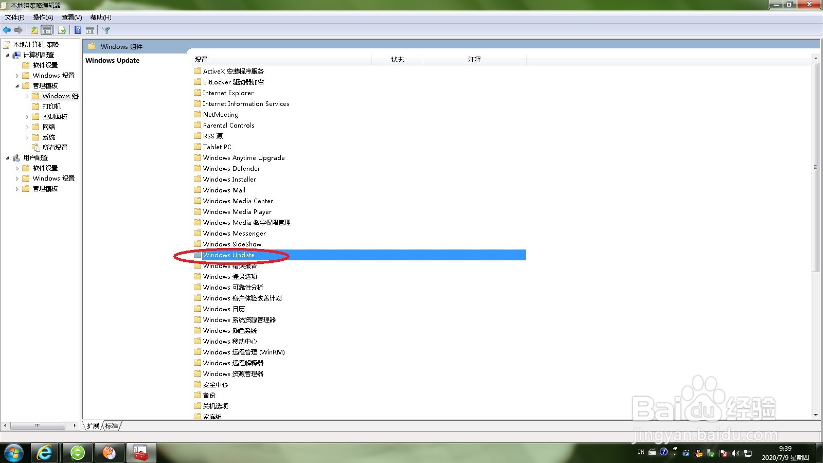Click the NetMeeting folder icon
This screenshot has height=463, width=823.
[x=198, y=114]
